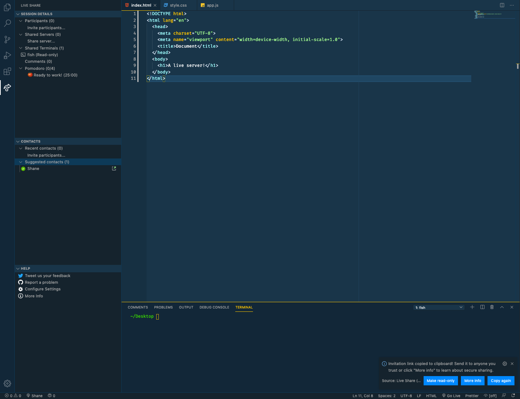Change HTML language mode in status bar
The image size is (520, 399).
(431, 396)
